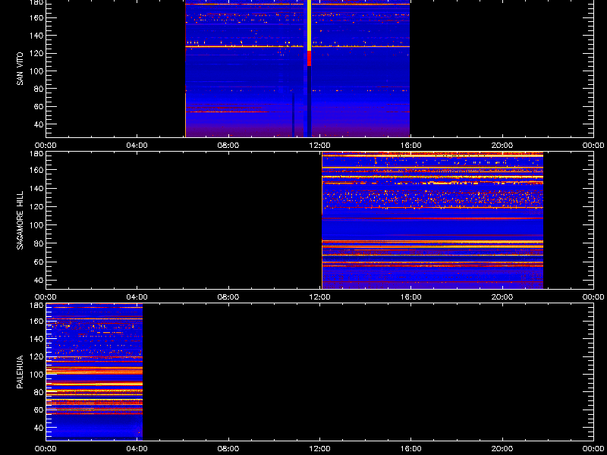Click the 40 tick label on Sagamore Hill axis
607x455 pixels.
39,280
